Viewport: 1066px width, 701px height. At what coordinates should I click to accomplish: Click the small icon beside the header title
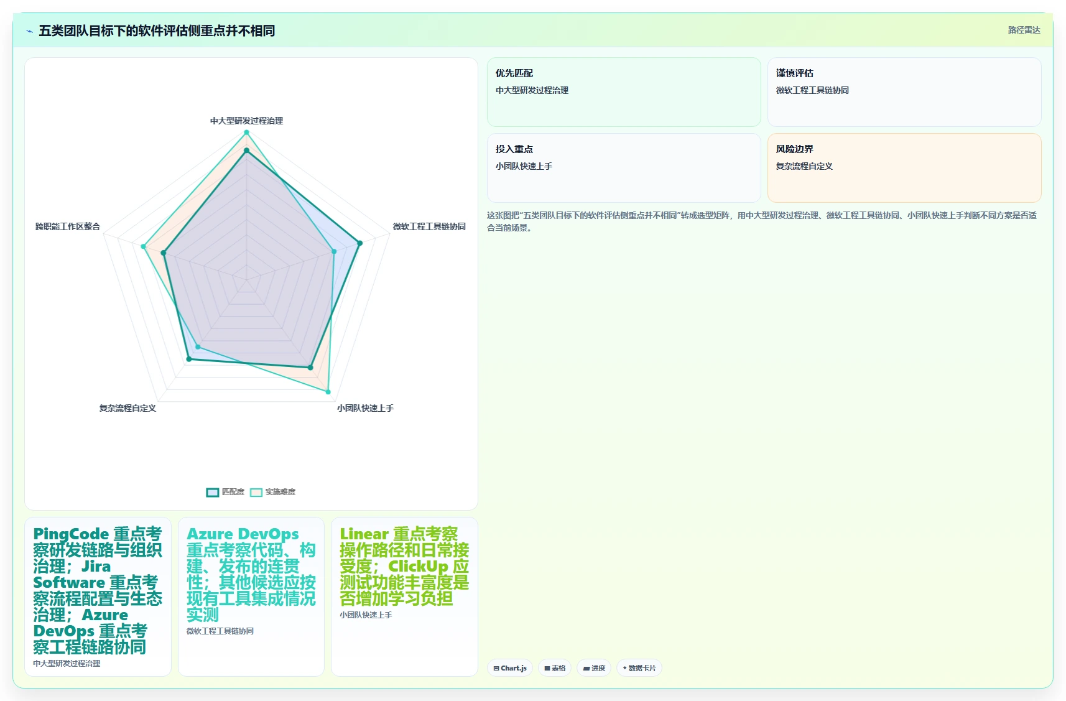[29, 31]
